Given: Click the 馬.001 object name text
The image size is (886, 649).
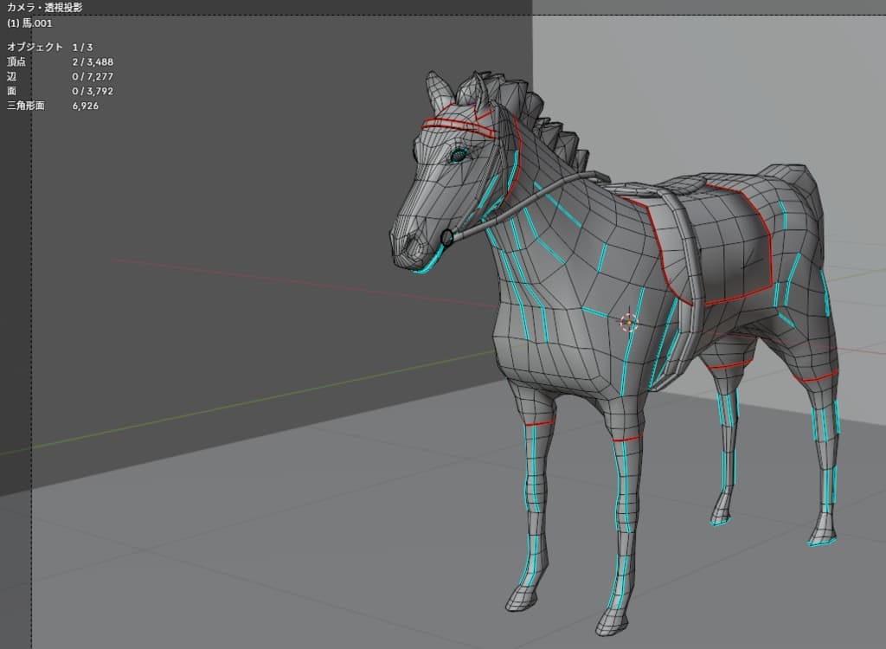Looking at the screenshot, I should point(29,23).
